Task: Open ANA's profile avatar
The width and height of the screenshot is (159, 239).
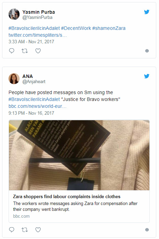Action: [14, 79]
